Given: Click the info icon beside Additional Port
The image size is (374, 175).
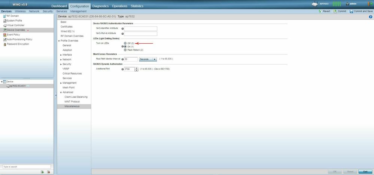Looking at the screenshot, I should coord(122,69).
